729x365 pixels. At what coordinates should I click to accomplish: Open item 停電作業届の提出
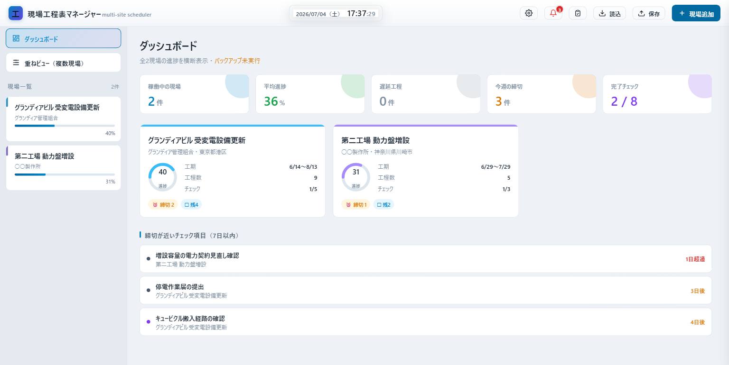(426, 290)
